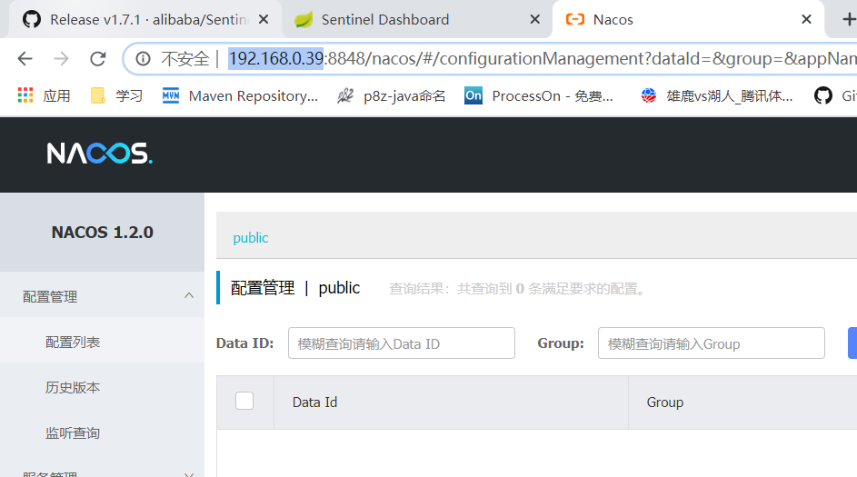Click the NACOS logo in the header
The height and width of the screenshot is (477, 857).
tap(99, 154)
